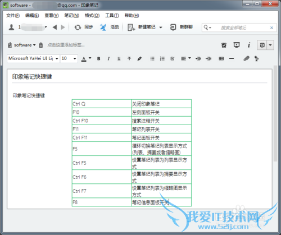Create a new note (新建笔记)
Screen dimensions: 281x235
141,27
